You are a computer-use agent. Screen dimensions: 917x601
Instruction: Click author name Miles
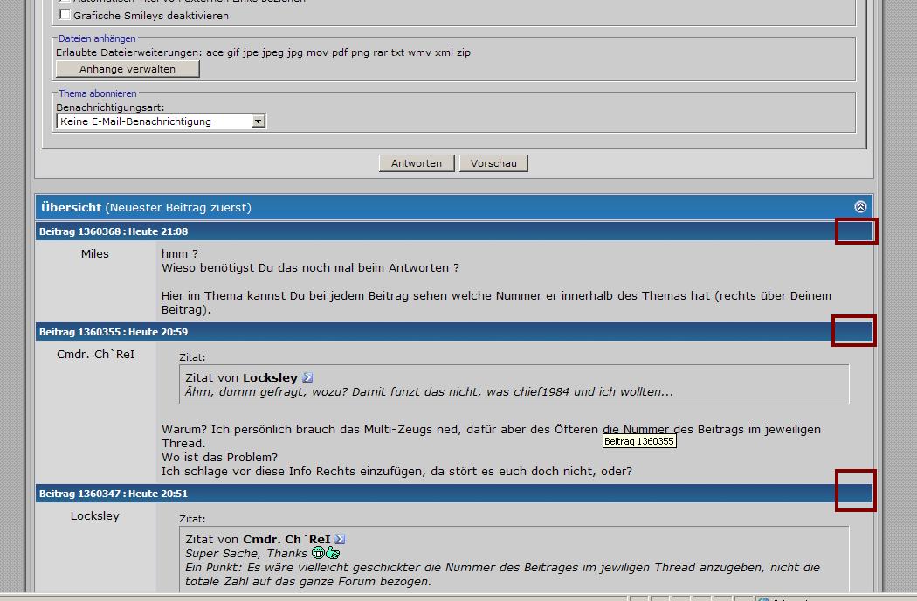click(95, 253)
